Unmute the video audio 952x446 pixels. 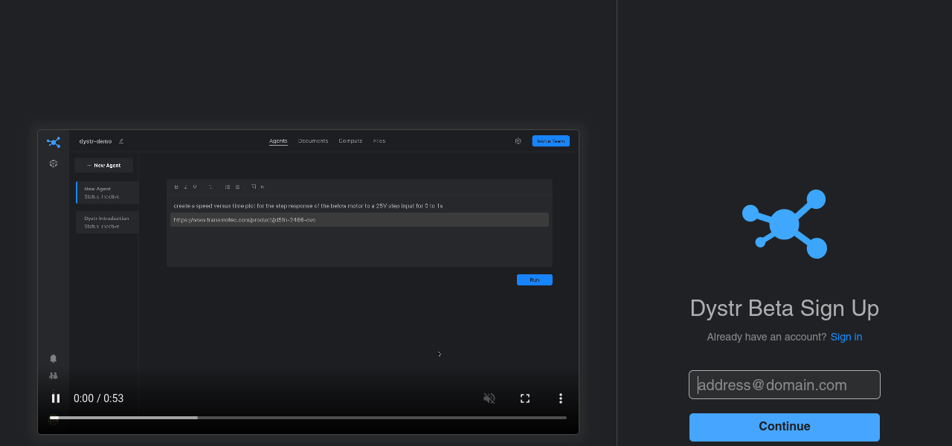(489, 398)
